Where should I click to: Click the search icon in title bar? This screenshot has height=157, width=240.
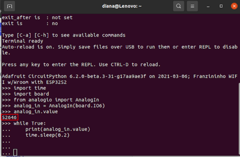point(178,6)
